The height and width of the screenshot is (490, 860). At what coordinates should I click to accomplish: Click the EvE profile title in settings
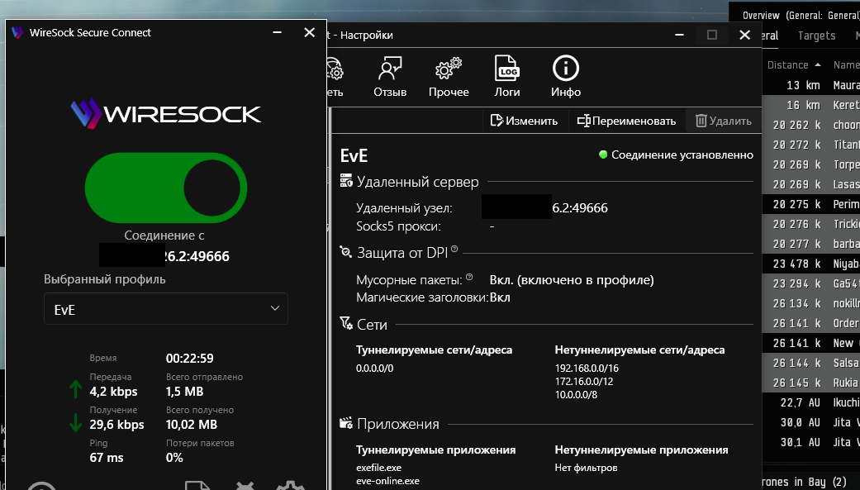click(x=354, y=156)
